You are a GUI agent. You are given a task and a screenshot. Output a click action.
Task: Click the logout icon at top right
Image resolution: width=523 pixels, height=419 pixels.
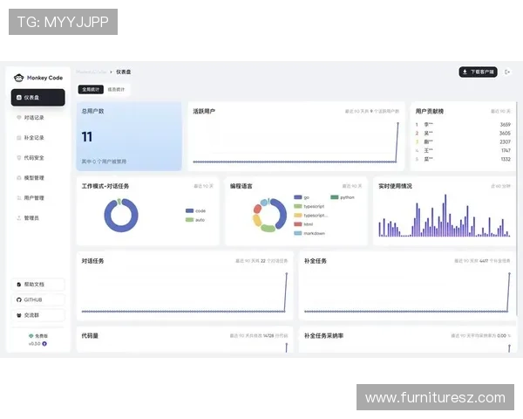507,72
